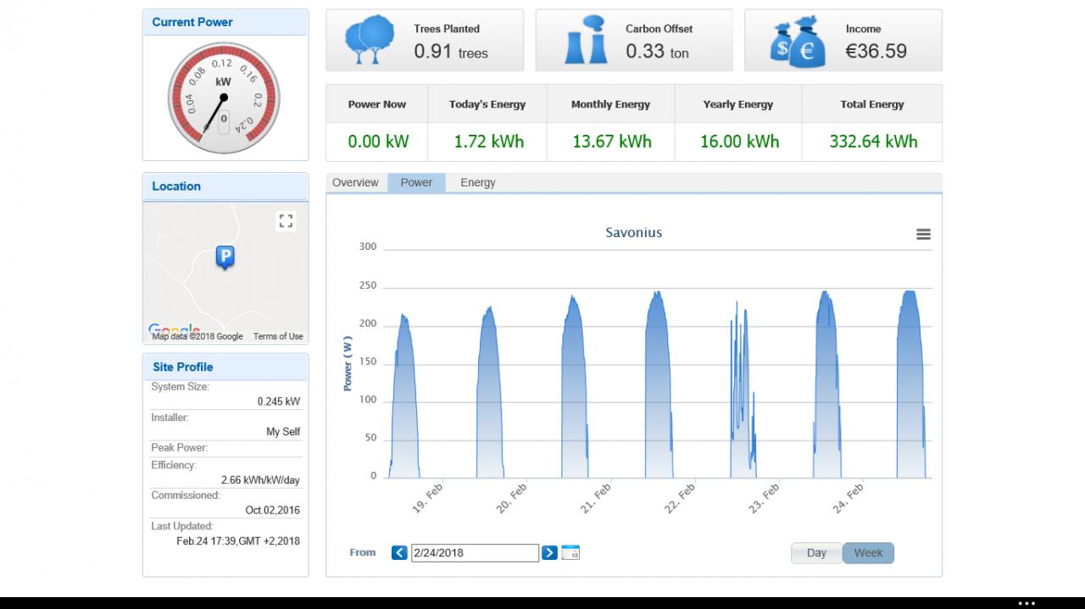
Task: Go to previous date with left arrow
Action: (399, 553)
